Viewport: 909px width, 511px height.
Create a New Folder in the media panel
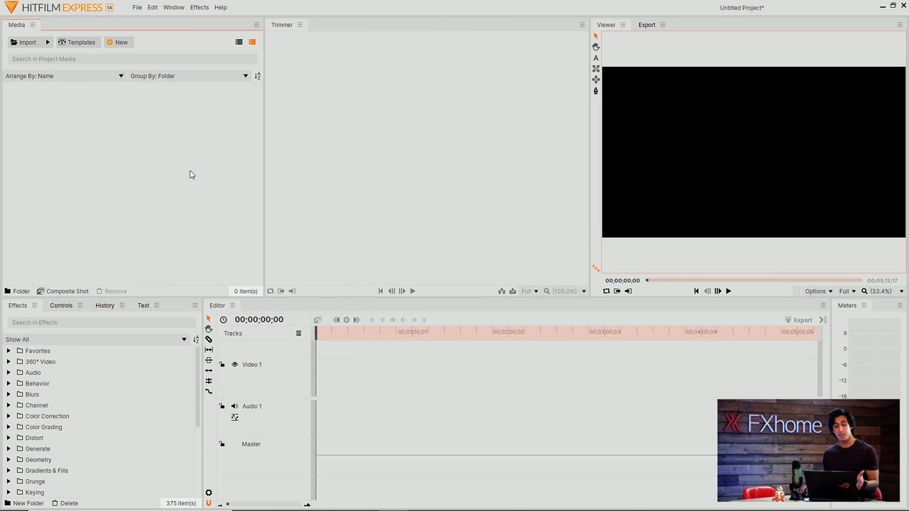25,502
